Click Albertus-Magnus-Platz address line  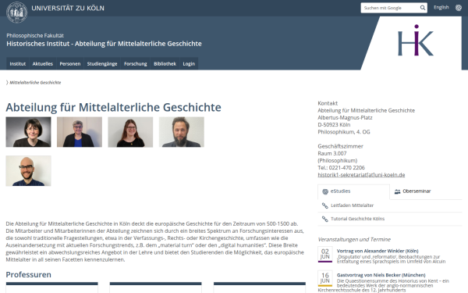(345, 117)
